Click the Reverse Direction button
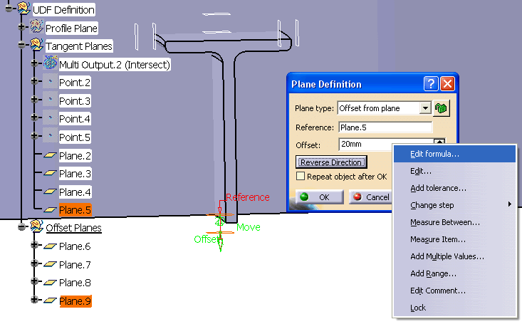Image resolution: width=522 pixels, height=324 pixels. [x=331, y=162]
